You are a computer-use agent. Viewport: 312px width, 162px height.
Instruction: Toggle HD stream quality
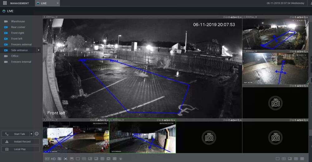(53, 159)
